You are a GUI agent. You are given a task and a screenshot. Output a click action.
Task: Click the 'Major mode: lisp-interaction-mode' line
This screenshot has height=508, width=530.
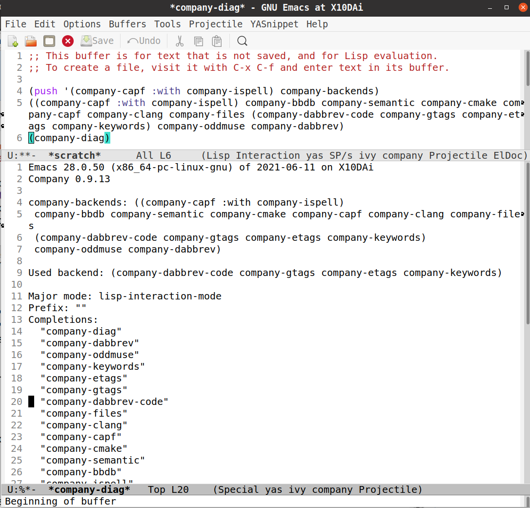click(125, 296)
